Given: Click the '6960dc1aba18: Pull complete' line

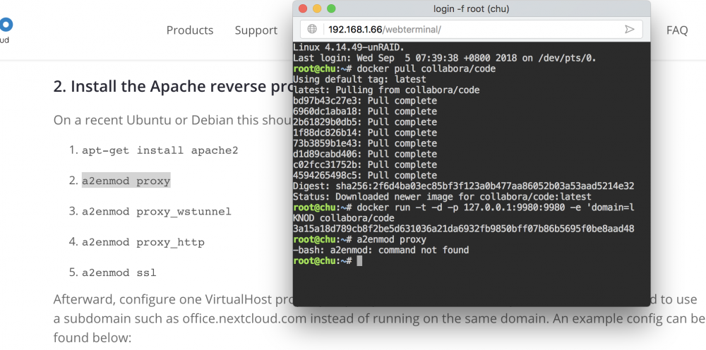Looking at the screenshot, I should tap(365, 111).
